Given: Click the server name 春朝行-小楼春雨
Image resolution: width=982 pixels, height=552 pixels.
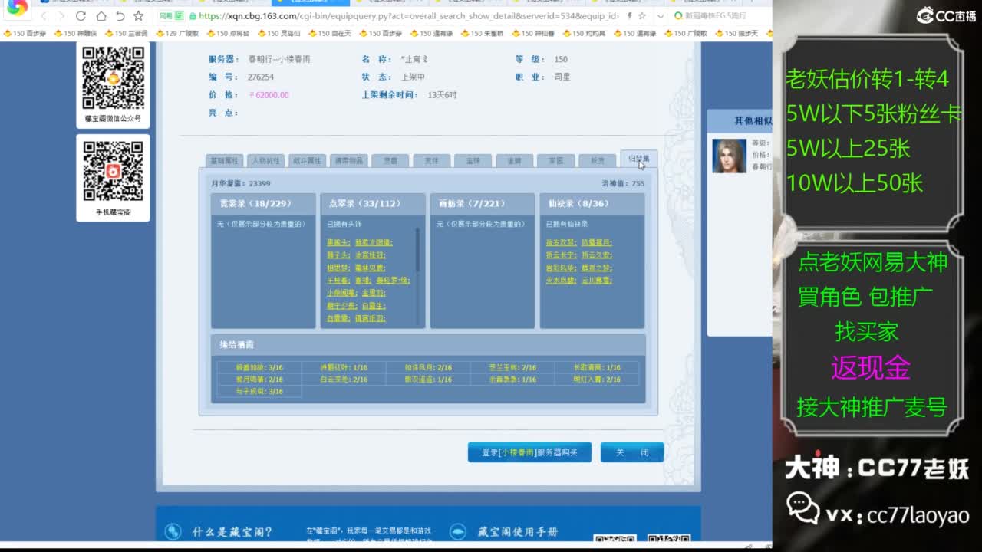Looking at the screenshot, I should pyautogui.click(x=279, y=59).
